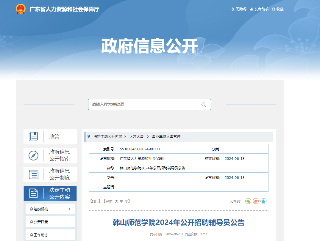Image resolution: width=320 pixels, height=241 pixels.
Task: Click the 法定主动公开内容 document icon
Action: (33, 193)
